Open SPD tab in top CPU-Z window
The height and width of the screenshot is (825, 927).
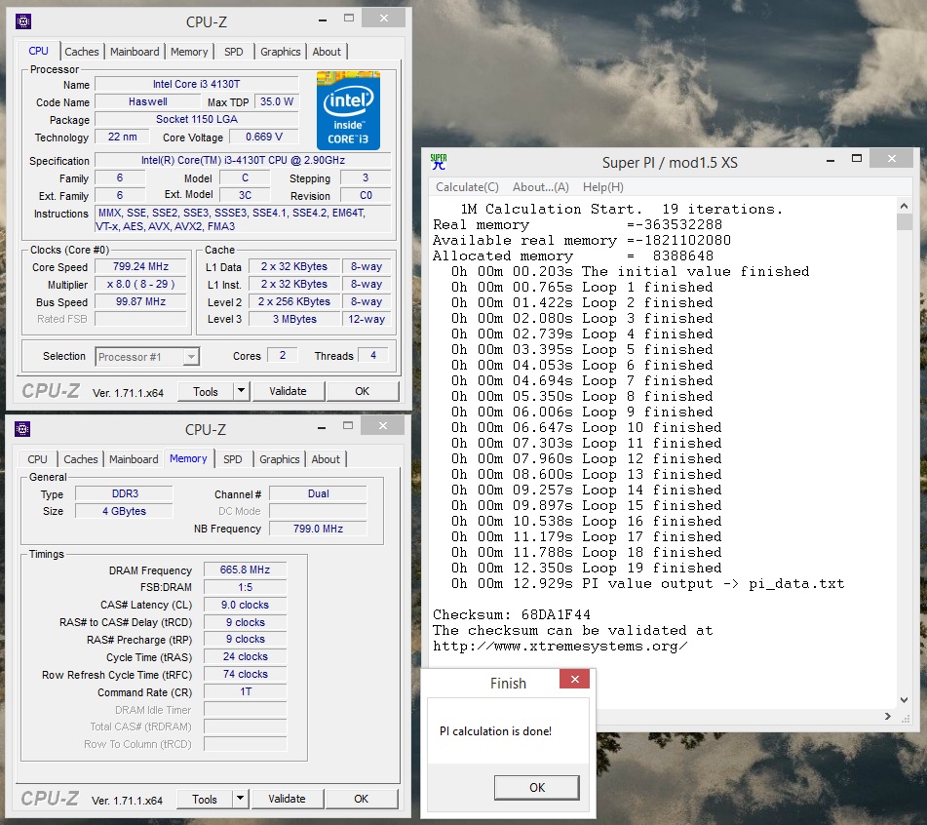234,52
